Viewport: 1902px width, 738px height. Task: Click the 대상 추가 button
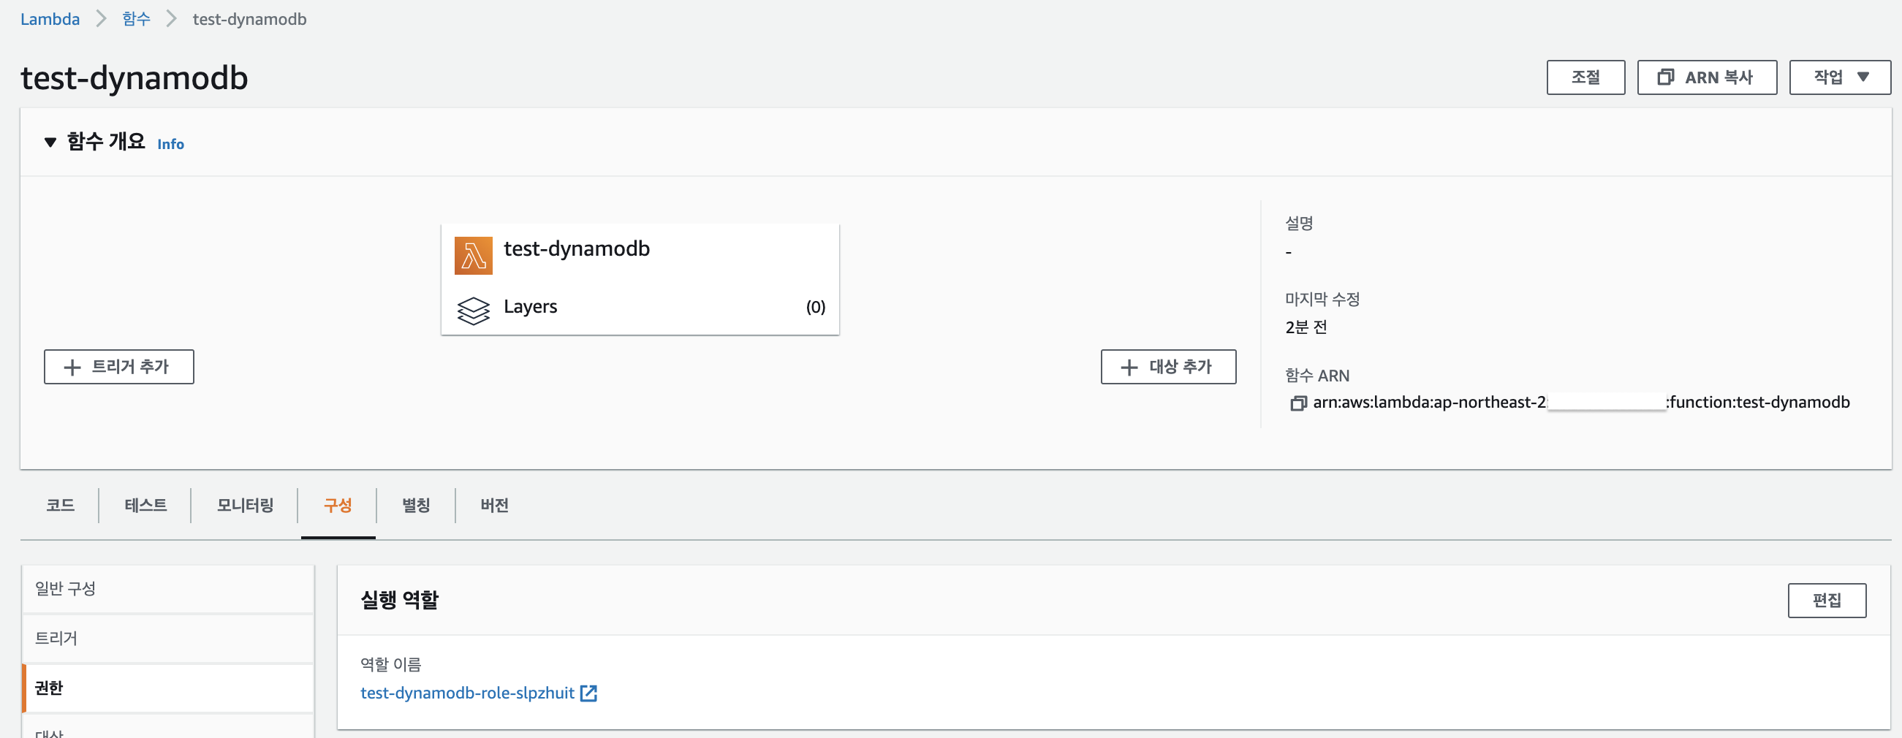1167,367
